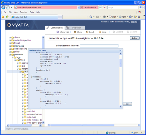The image size is (146, 135).
Task: Click the Add to Favorites icon
Action: [7, 17]
